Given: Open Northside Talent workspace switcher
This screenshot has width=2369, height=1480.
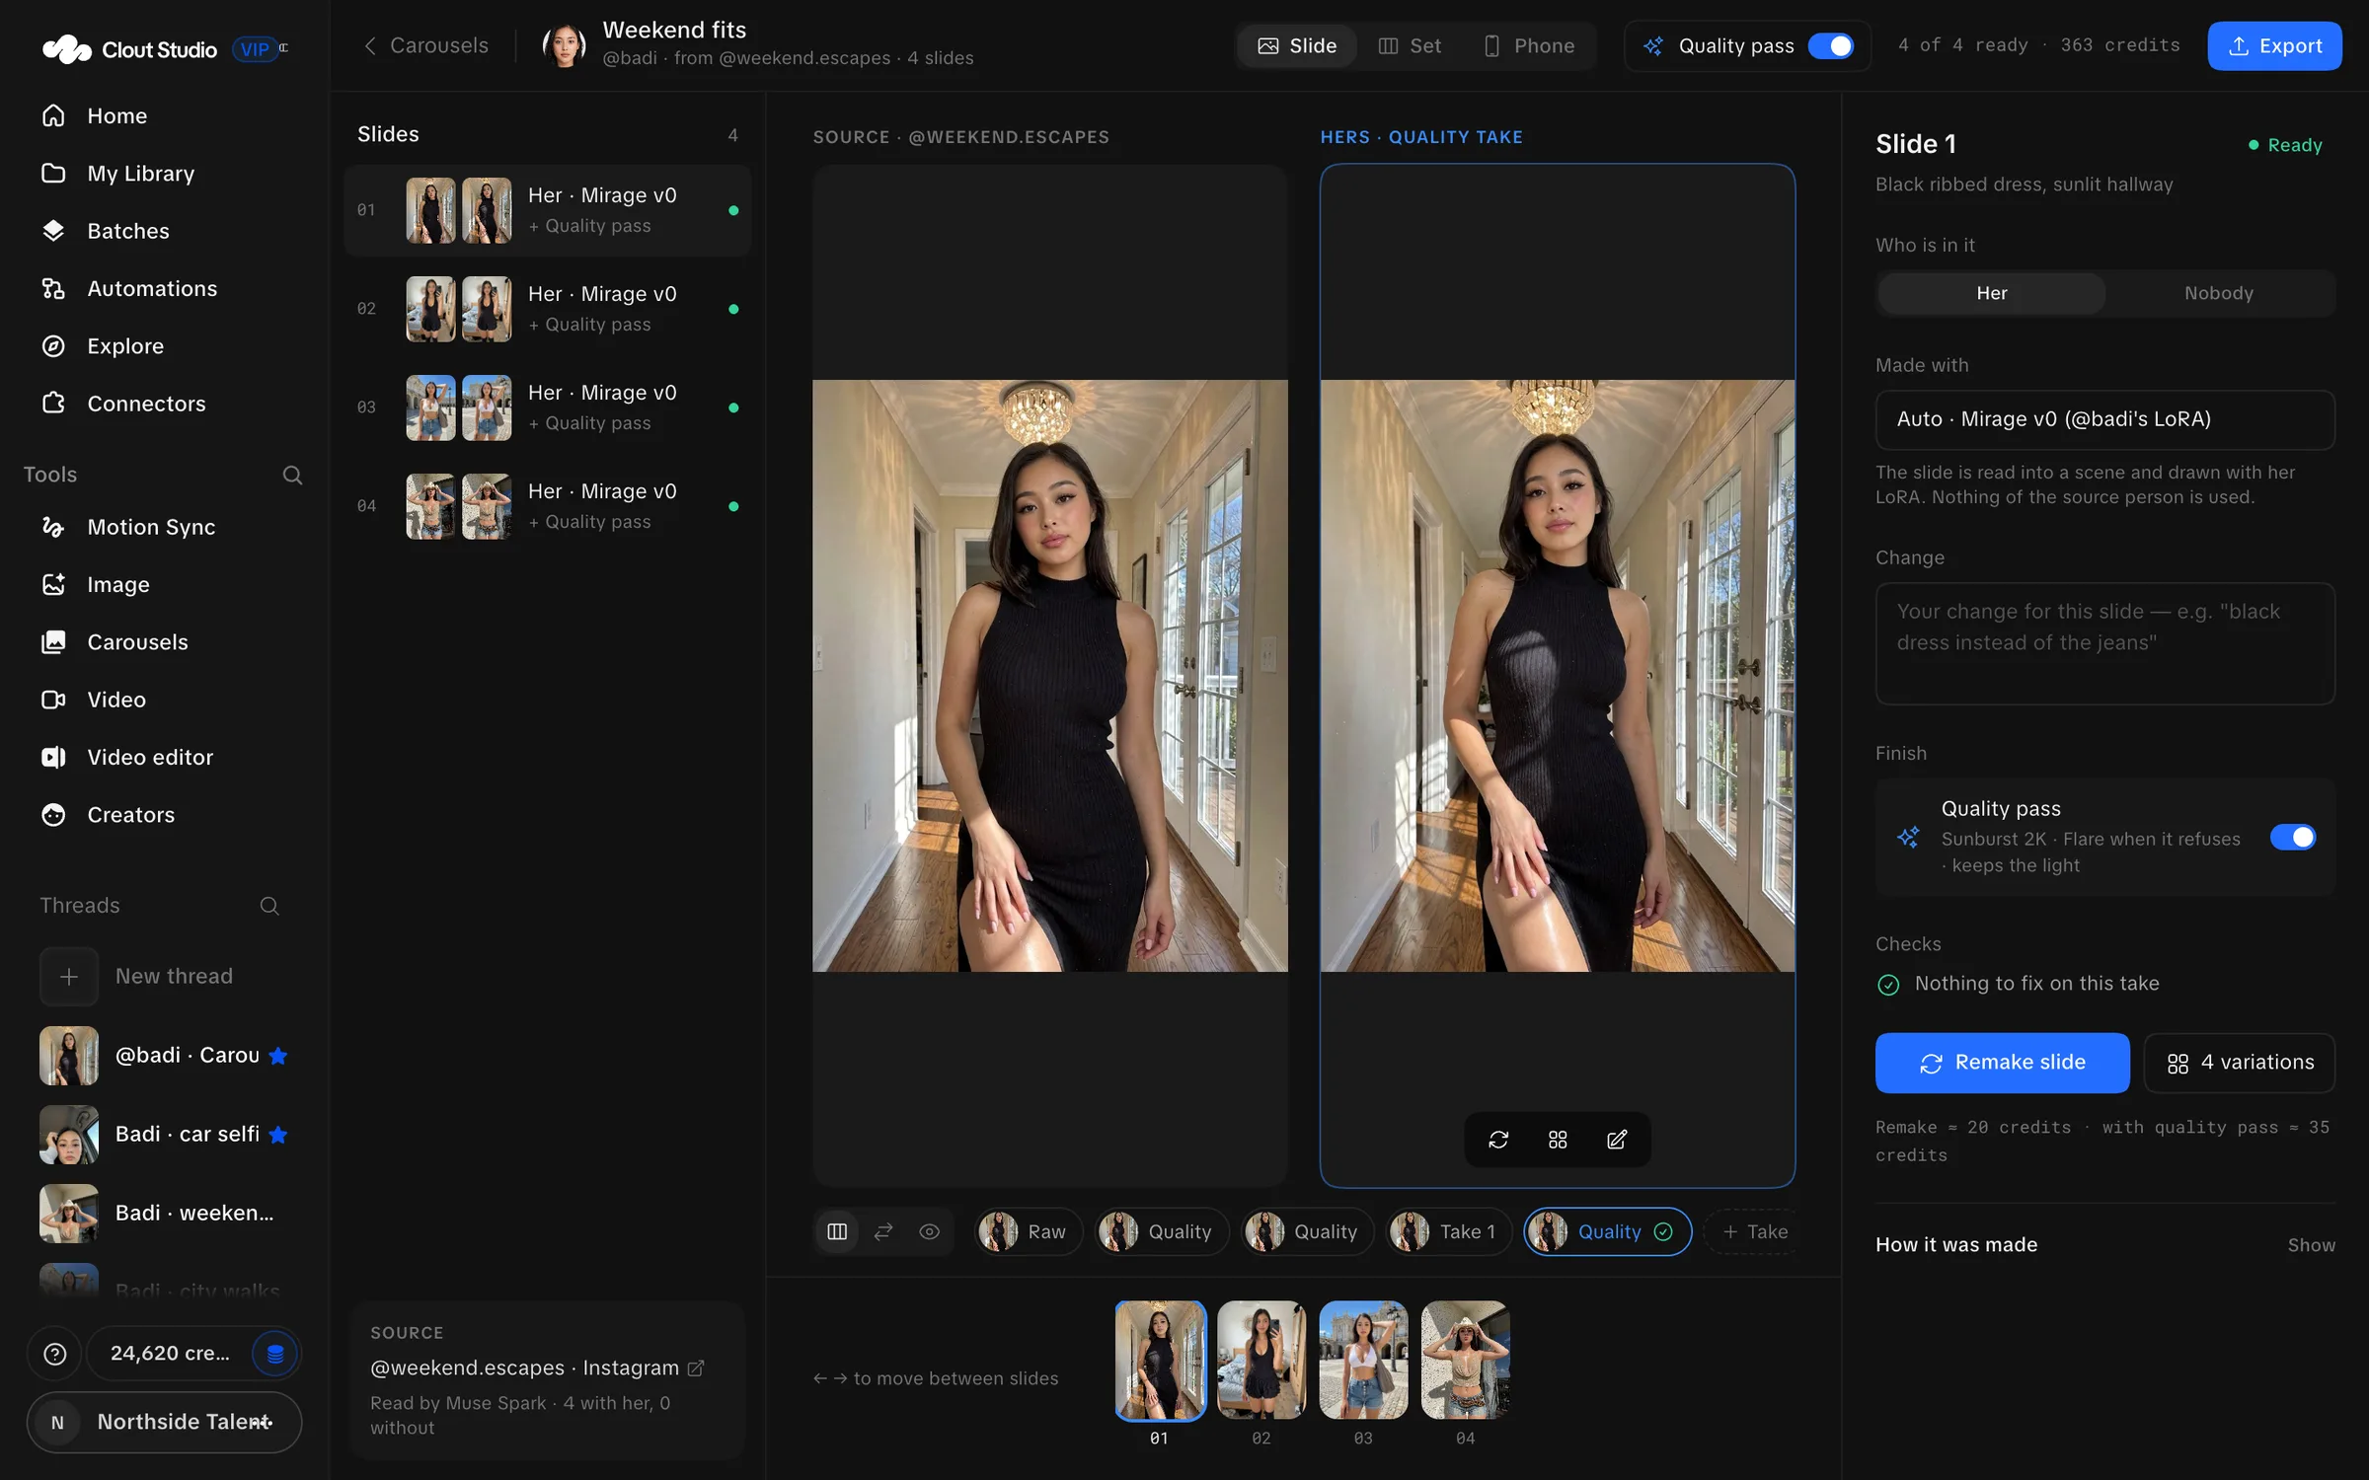Looking at the screenshot, I should [x=164, y=1422].
